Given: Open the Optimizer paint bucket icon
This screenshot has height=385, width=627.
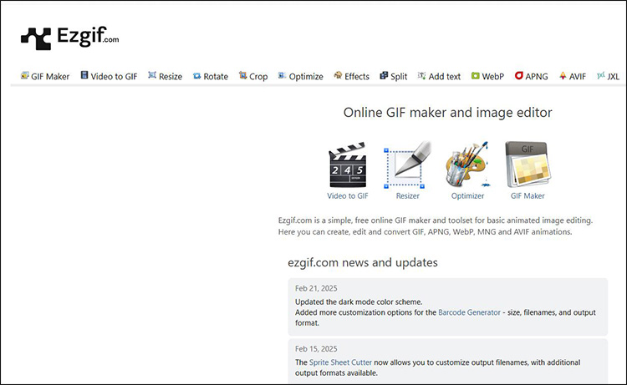Looking at the screenshot, I should point(467,165).
